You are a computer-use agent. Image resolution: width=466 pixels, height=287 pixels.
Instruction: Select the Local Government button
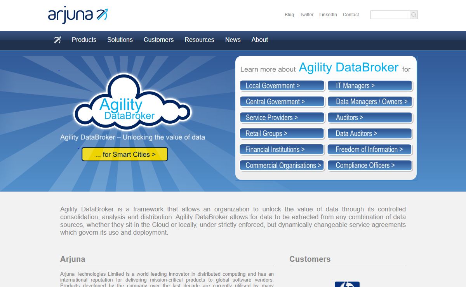(282, 86)
